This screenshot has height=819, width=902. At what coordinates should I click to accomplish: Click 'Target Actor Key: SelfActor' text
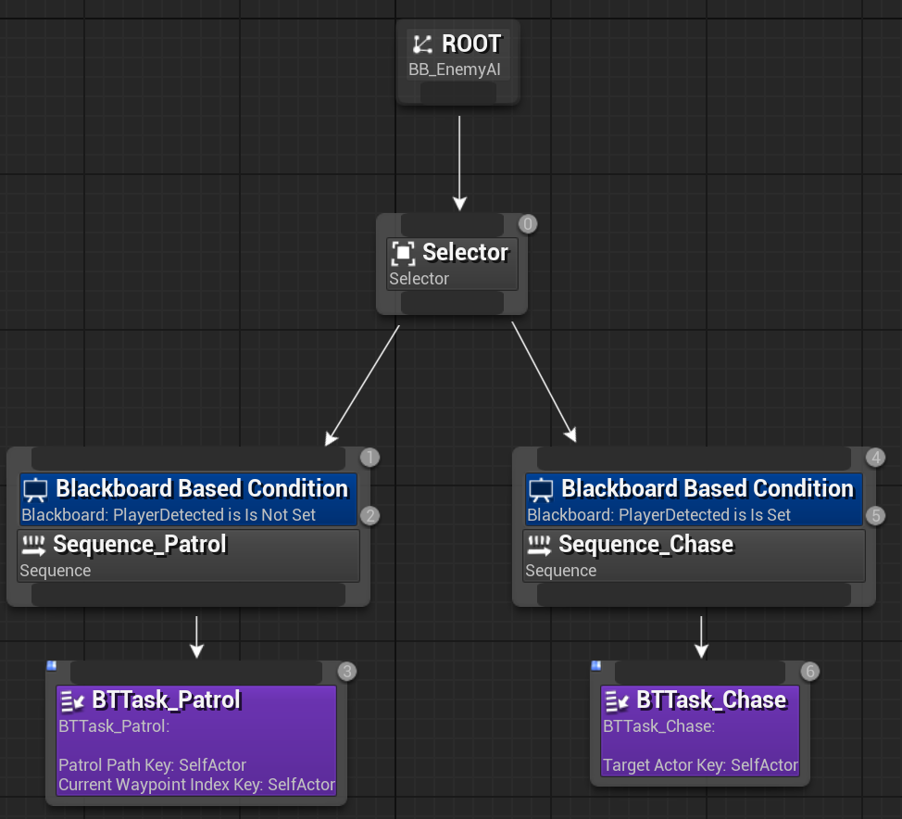click(x=701, y=765)
